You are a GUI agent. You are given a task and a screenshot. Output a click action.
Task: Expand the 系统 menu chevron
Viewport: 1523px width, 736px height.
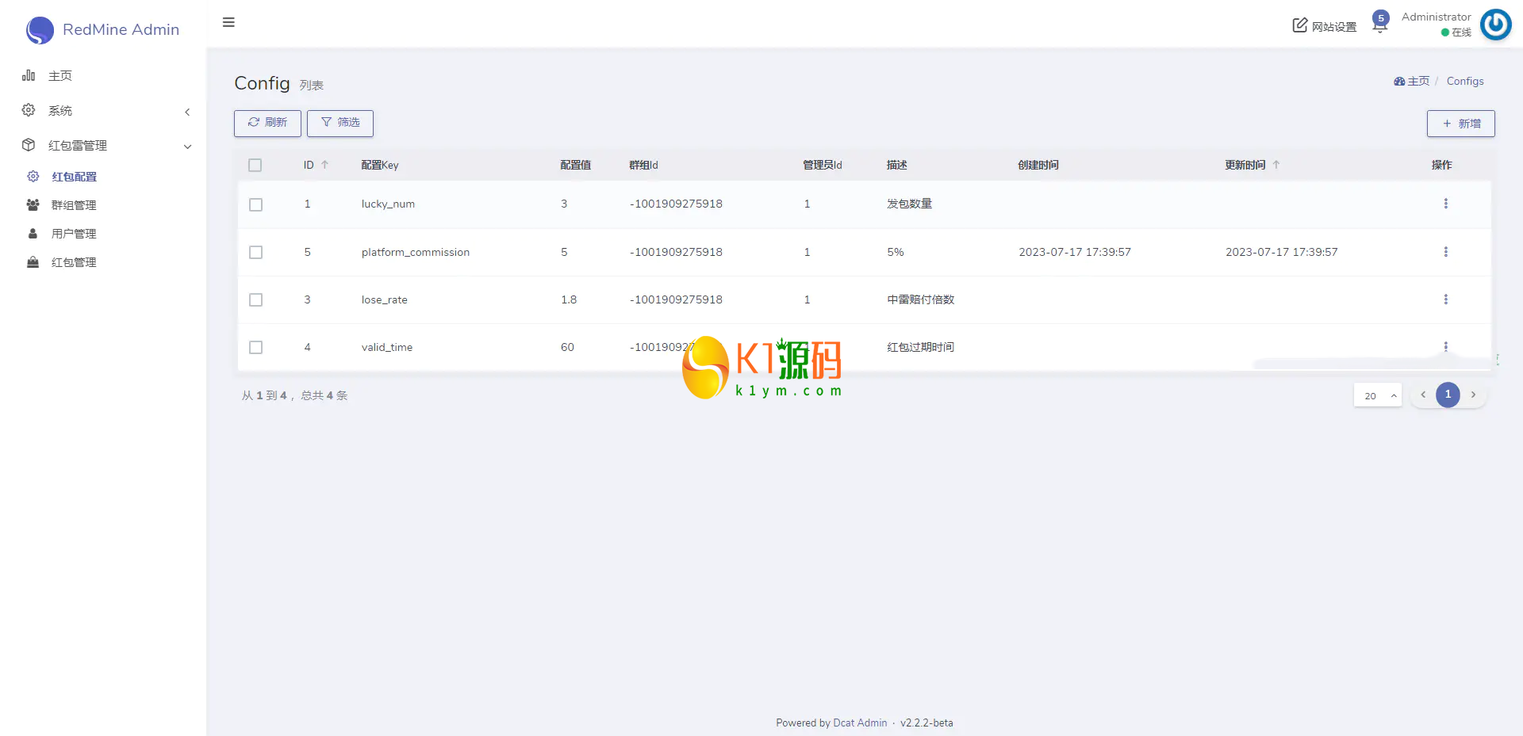point(187,112)
